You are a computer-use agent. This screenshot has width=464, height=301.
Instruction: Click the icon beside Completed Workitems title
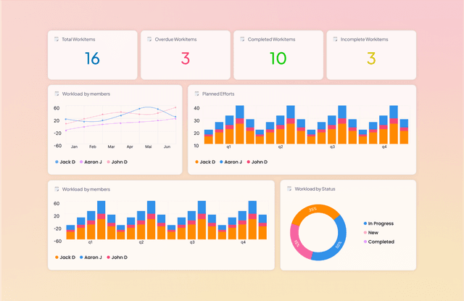click(242, 38)
